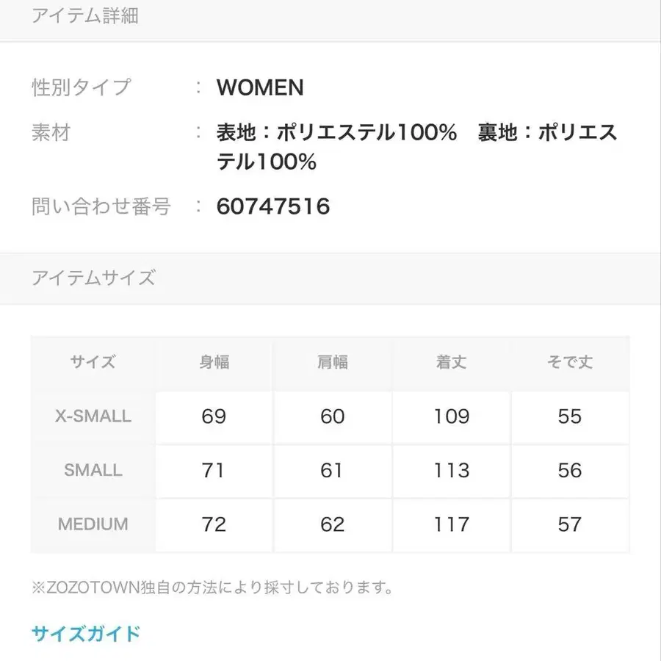Select the アイテムサイズ section header

click(93, 278)
